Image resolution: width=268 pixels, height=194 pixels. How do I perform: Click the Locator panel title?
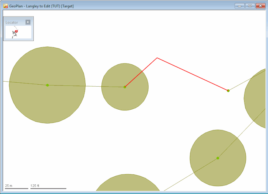point(12,22)
